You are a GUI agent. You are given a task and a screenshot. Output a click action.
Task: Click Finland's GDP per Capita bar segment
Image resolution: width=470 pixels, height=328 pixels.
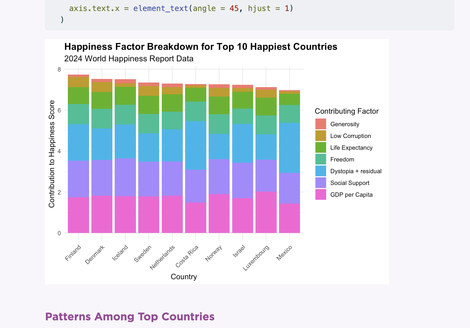[78, 215]
